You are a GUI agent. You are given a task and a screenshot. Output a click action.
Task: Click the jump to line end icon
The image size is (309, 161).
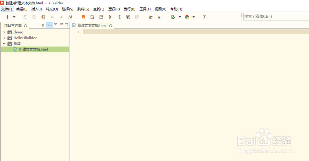click(x=119, y=17)
